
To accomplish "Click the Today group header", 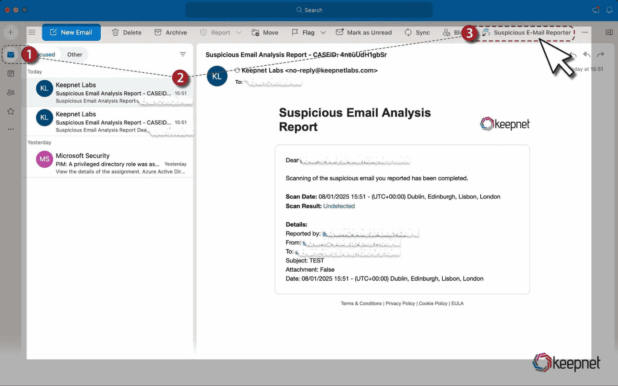I will [34, 71].
